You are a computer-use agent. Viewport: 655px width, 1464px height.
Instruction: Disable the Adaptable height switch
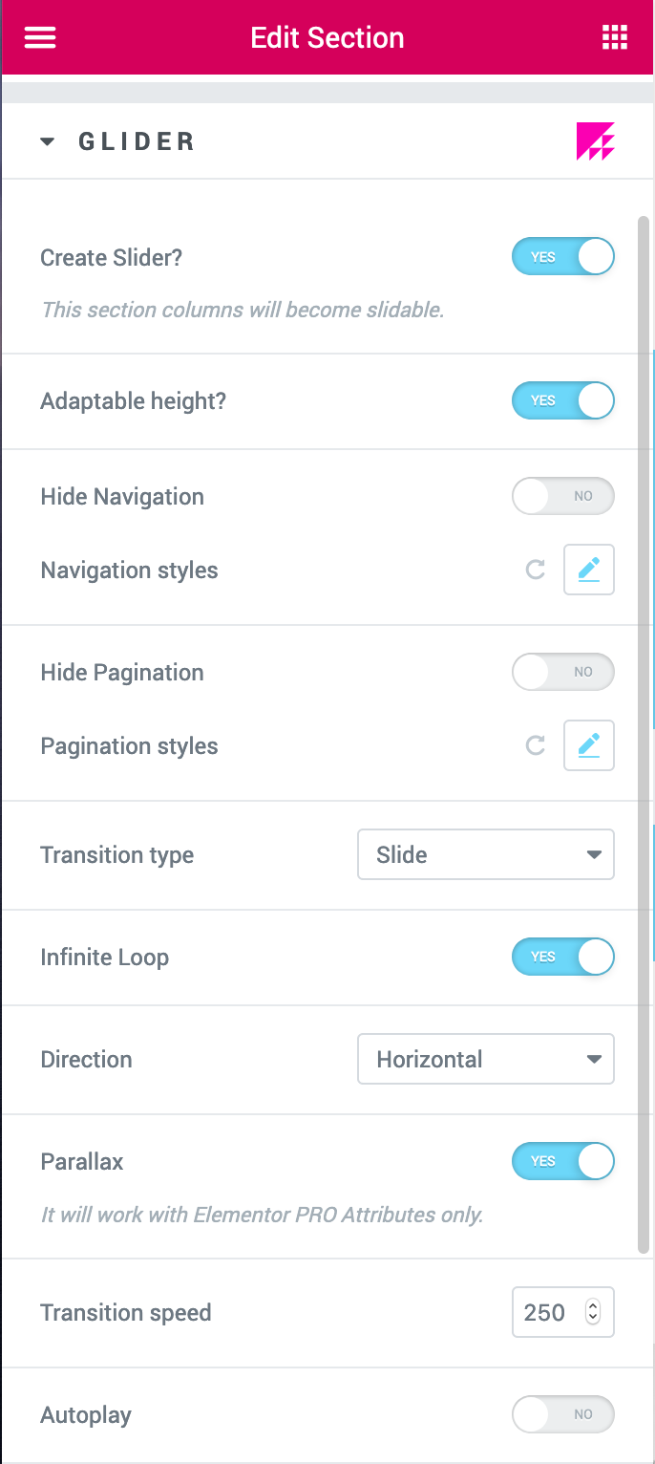click(x=563, y=400)
